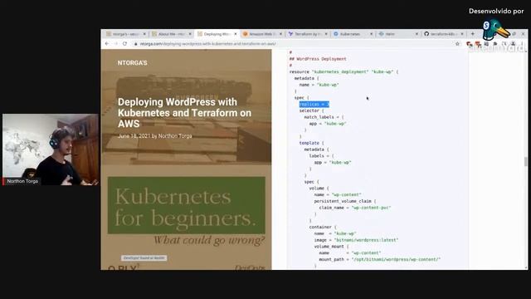Bookmark page with the star icon
531x299 pixels.
pyautogui.click(x=457, y=44)
